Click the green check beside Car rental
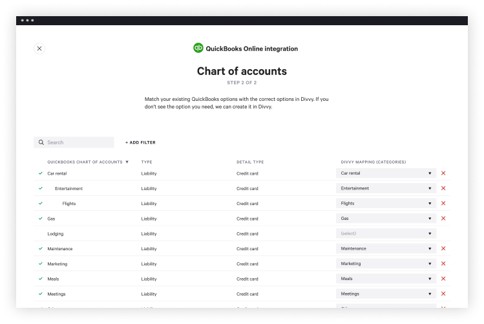 point(41,173)
